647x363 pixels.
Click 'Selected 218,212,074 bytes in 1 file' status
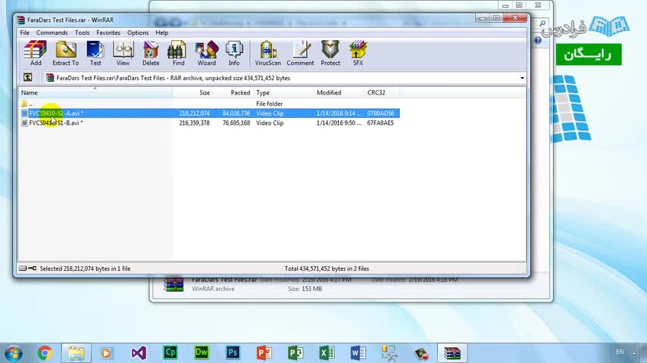pyautogui.click(x=85, y=268)
